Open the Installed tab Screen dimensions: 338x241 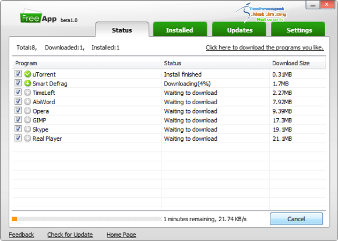[179, 30]
